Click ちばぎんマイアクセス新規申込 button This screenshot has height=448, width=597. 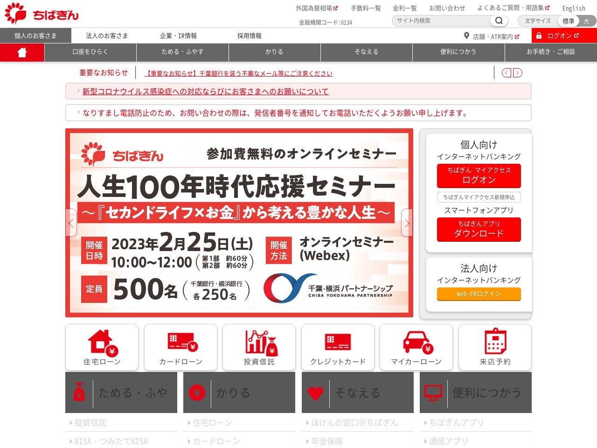pos(479,197)
